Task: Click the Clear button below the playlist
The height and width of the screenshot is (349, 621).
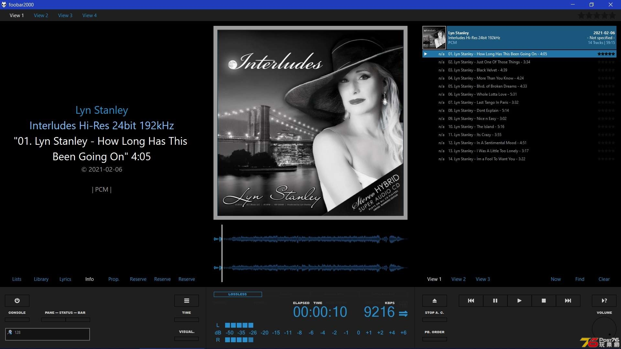Action: tap(604, 279)
